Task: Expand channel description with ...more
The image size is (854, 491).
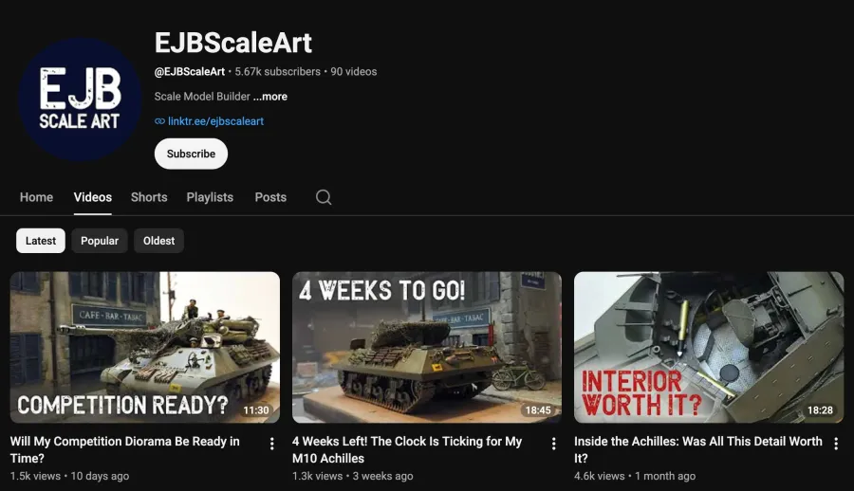Action: coord(270,97)
